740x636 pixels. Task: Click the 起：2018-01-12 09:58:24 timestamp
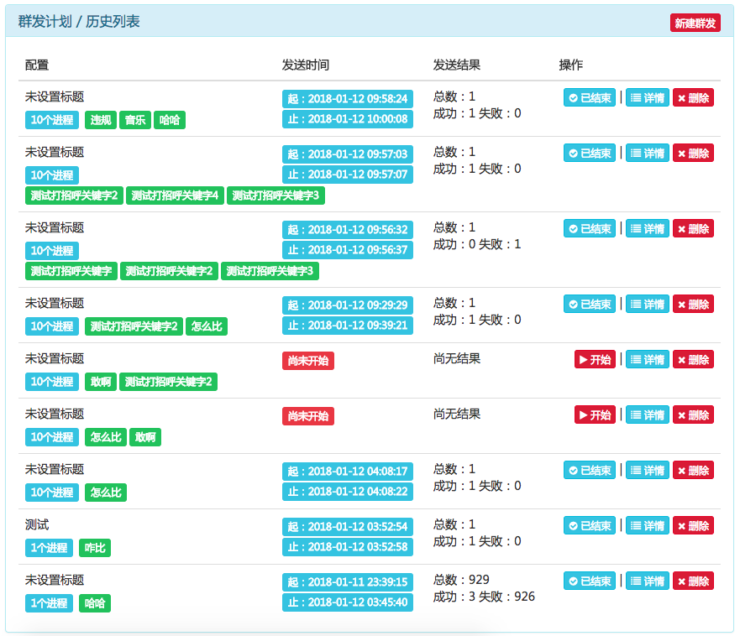click(348, 98)
